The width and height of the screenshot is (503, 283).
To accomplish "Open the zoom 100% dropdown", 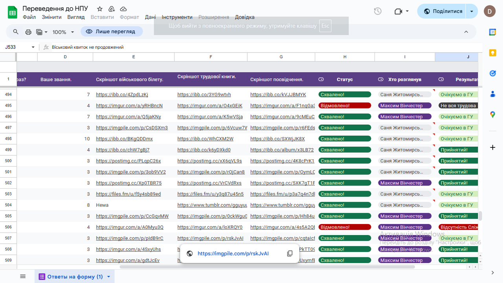I will [63, 32].
